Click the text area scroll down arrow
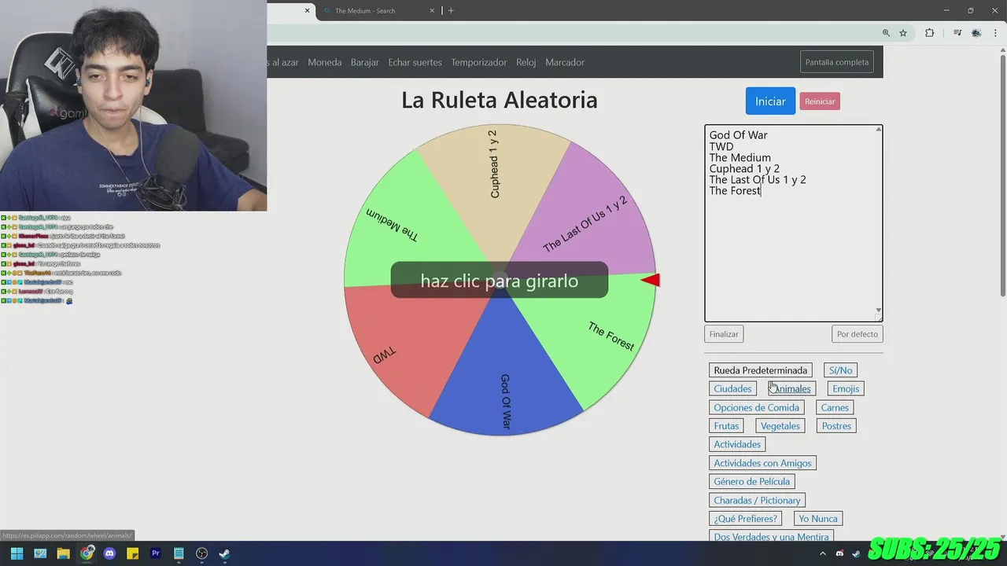 point(879,311)
